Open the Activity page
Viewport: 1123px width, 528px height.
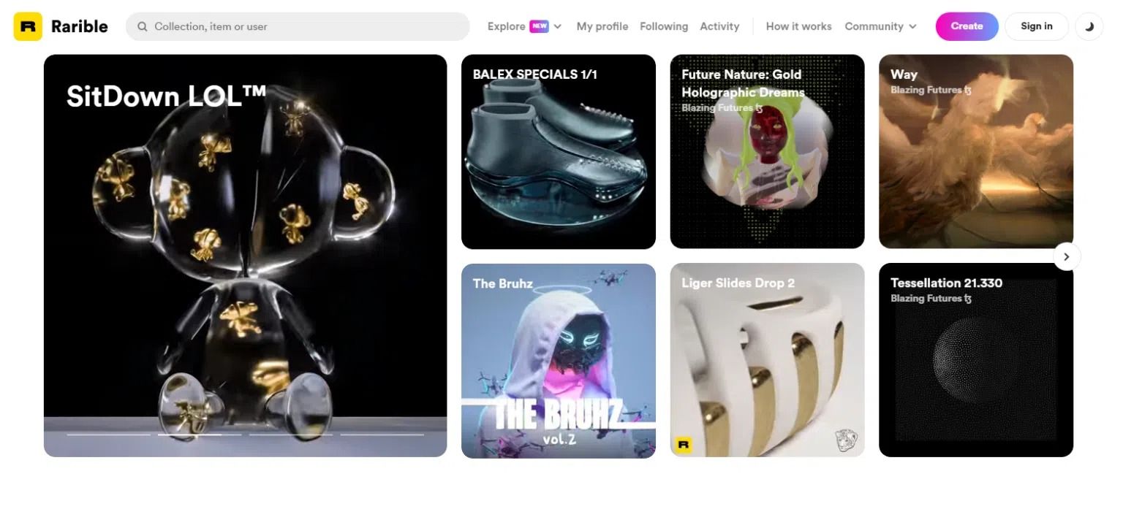(719, 26)
